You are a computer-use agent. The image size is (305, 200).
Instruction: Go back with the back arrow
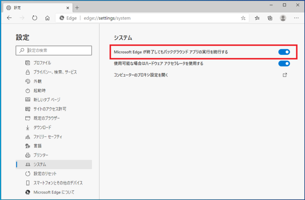click(10, 18)
